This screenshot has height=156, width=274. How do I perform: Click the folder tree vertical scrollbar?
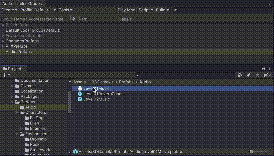70,102
